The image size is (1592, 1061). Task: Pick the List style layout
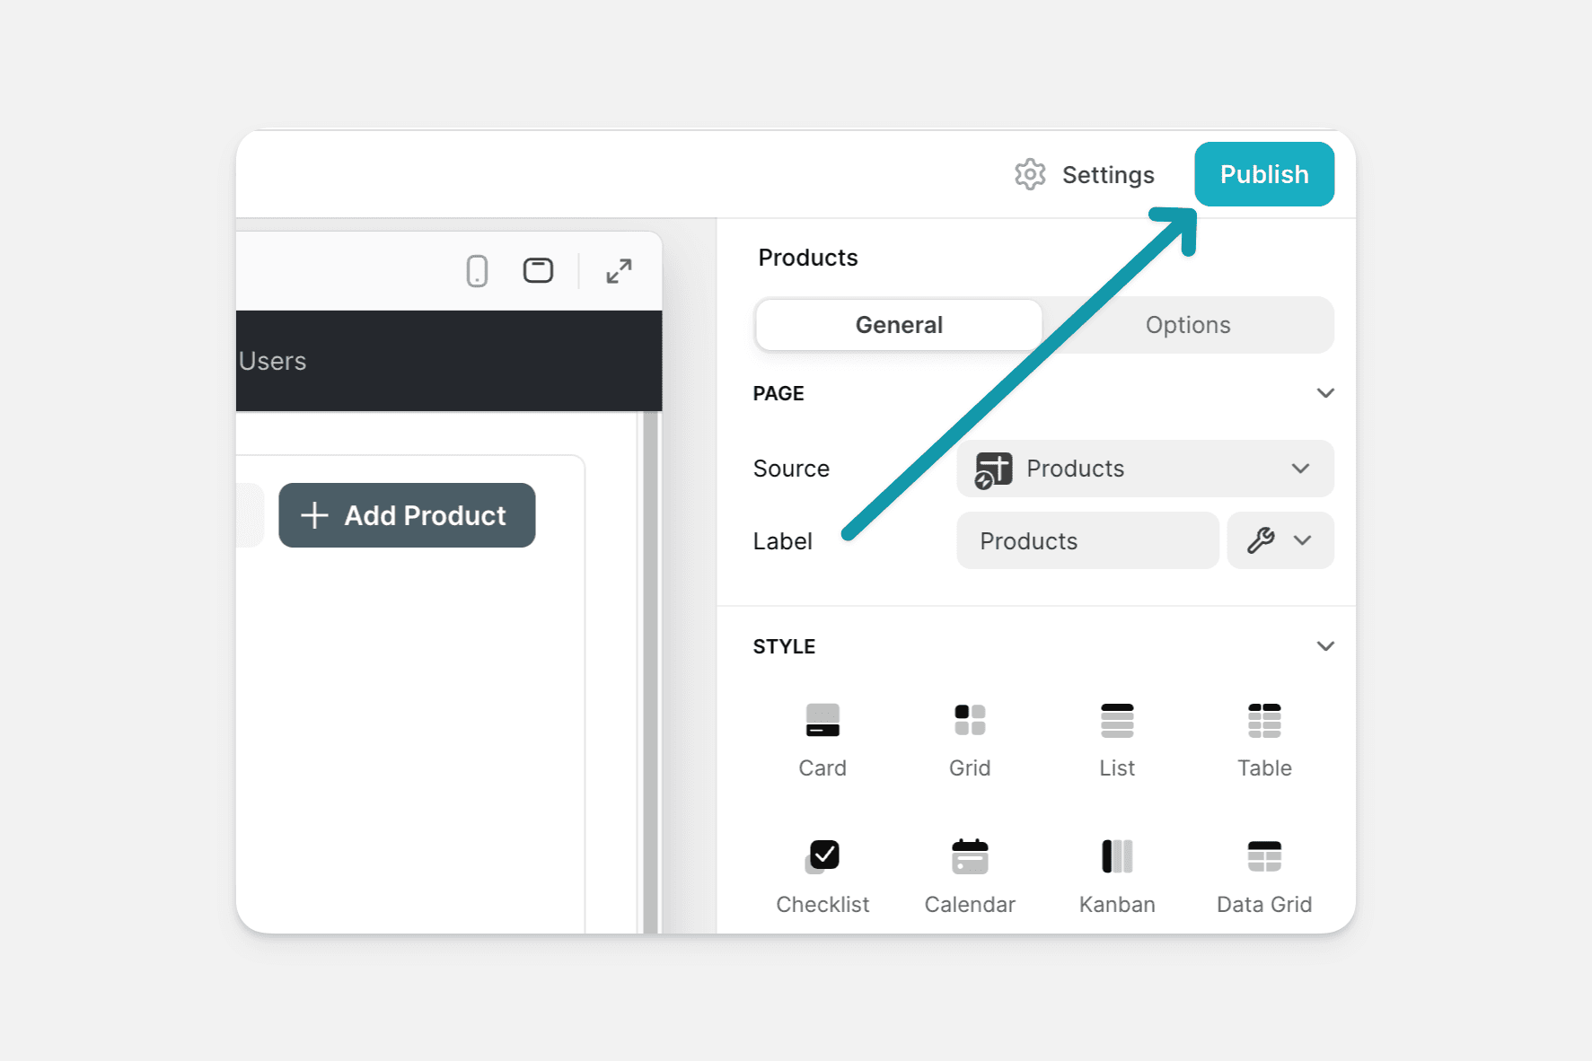(1116, 739)
